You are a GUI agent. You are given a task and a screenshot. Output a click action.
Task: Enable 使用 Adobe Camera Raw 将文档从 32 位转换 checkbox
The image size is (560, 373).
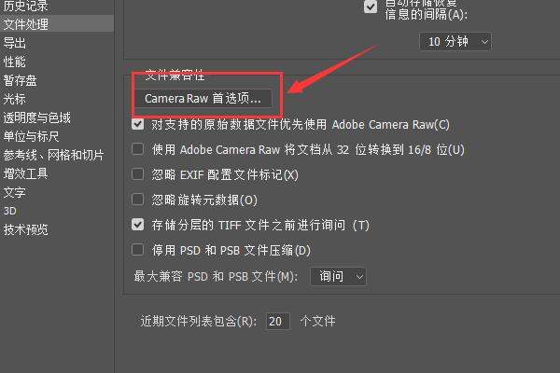138,149
